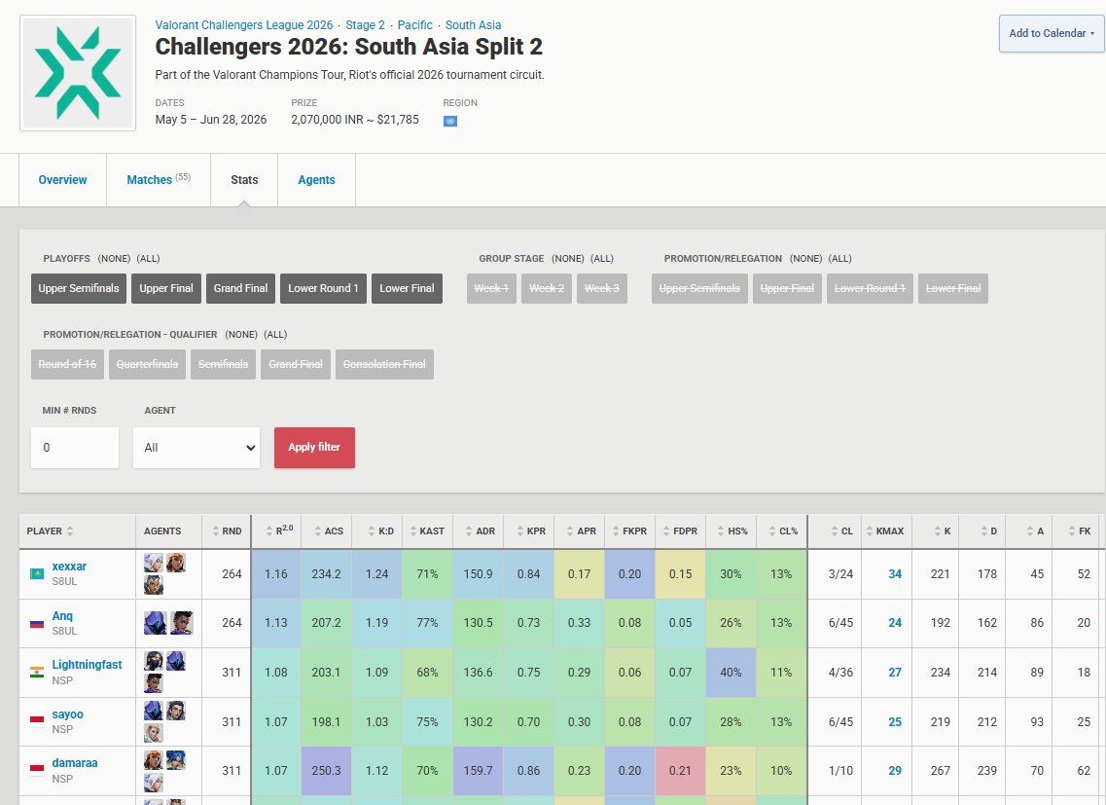Viewport: 1106px width, 805px height.
Task: Open the Pacific breadcrumb link
Action: coord(414,24)
